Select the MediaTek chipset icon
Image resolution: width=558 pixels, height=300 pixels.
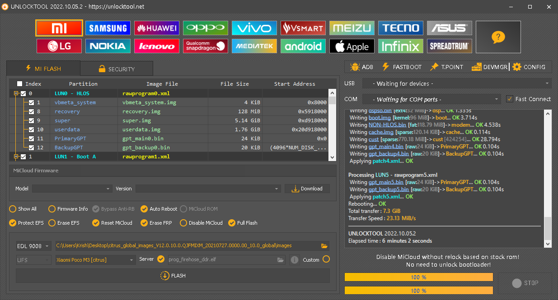254,46
